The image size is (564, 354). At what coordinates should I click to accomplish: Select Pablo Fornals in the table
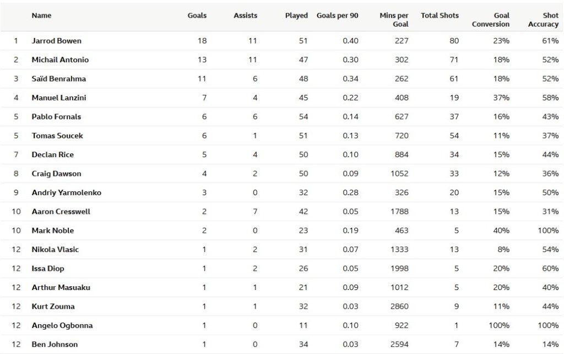click(56, 117)
